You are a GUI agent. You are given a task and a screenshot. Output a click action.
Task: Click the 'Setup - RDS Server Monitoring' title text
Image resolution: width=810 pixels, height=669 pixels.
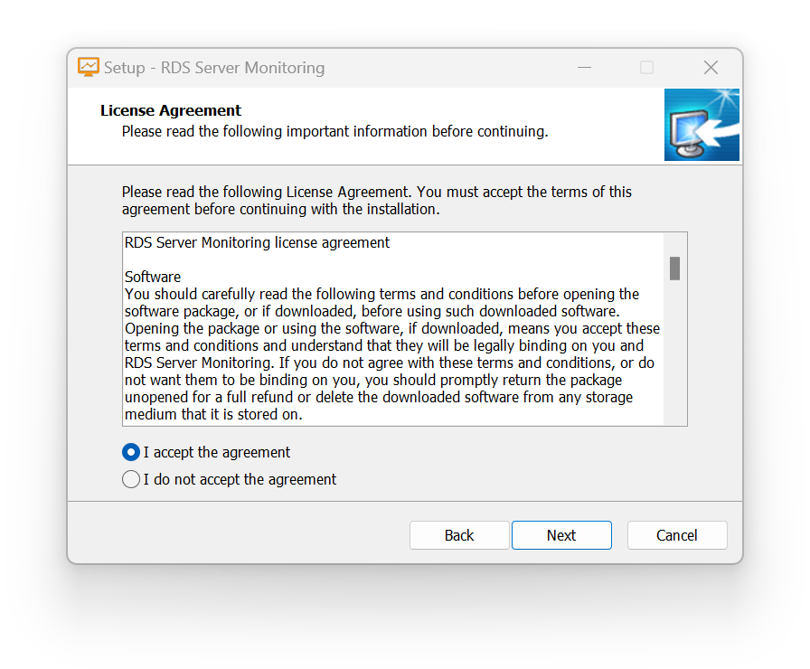(x=214, y=68)
